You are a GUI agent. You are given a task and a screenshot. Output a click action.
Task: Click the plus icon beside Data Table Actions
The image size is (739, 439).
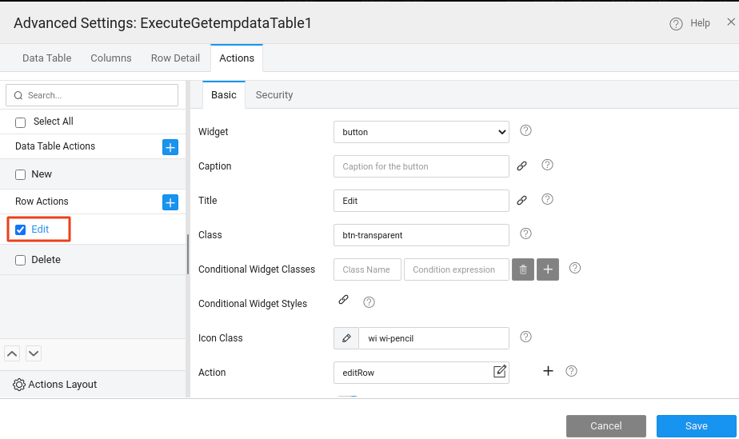[170, 147]
